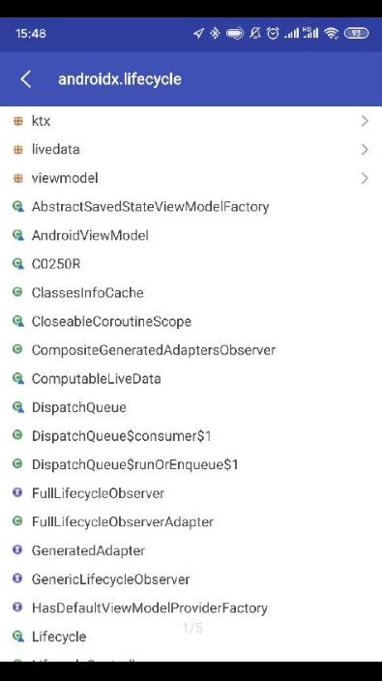Open AbstractSavedStateViewModelFactory class

(x=191, y=207)
